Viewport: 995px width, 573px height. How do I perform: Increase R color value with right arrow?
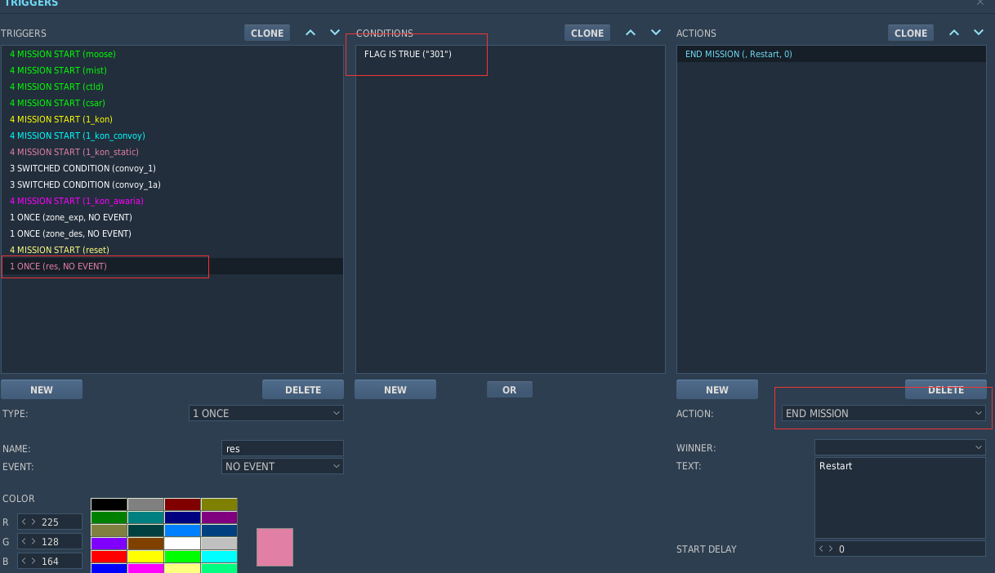[33, 522]
